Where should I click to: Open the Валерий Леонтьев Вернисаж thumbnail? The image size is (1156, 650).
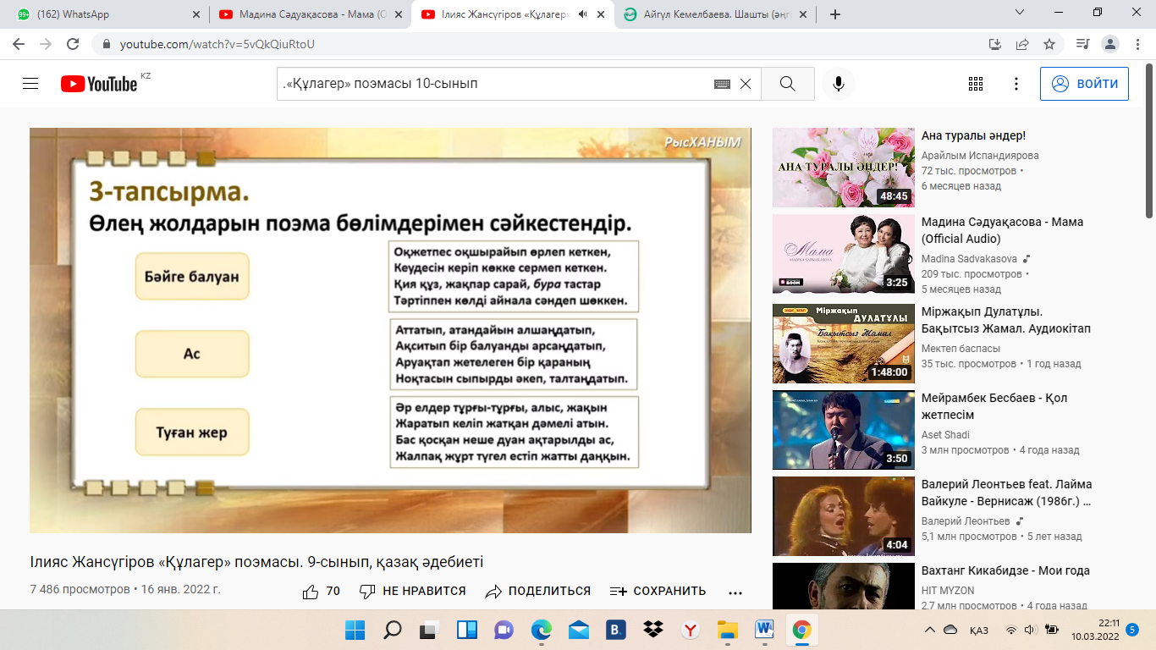tap(844, 516)
